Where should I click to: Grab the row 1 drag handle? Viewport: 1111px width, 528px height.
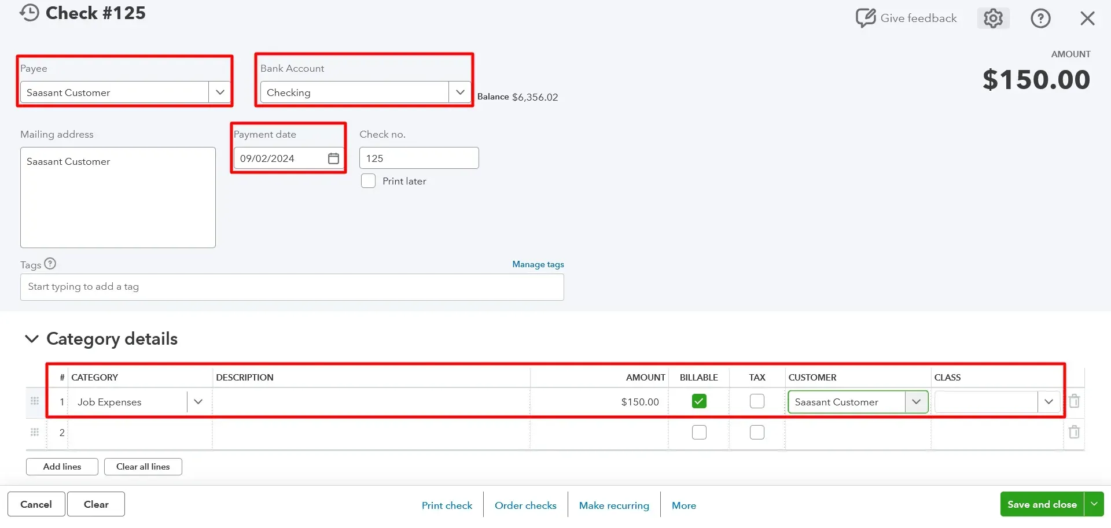click(35, 401)
